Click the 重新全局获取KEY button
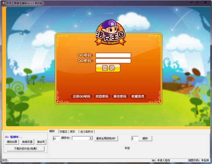The image size is (212, 164). tap(106, 138)
